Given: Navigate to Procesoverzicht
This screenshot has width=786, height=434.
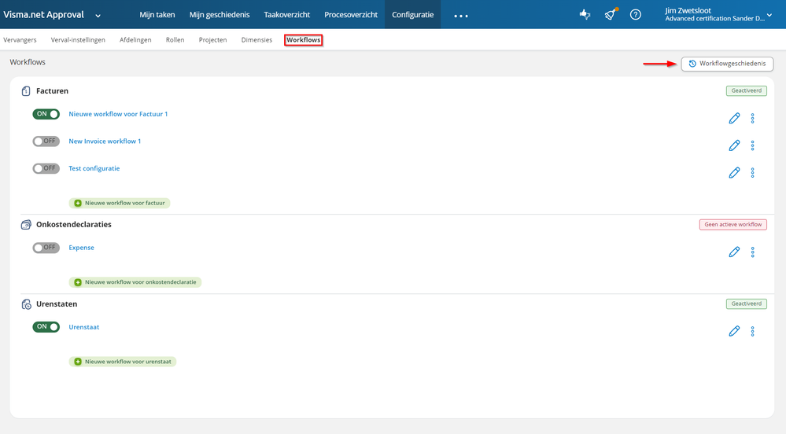Looking at the screenshot, I should point(351,14).
